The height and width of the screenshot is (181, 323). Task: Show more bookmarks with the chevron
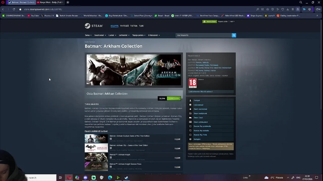coord(317,16)
